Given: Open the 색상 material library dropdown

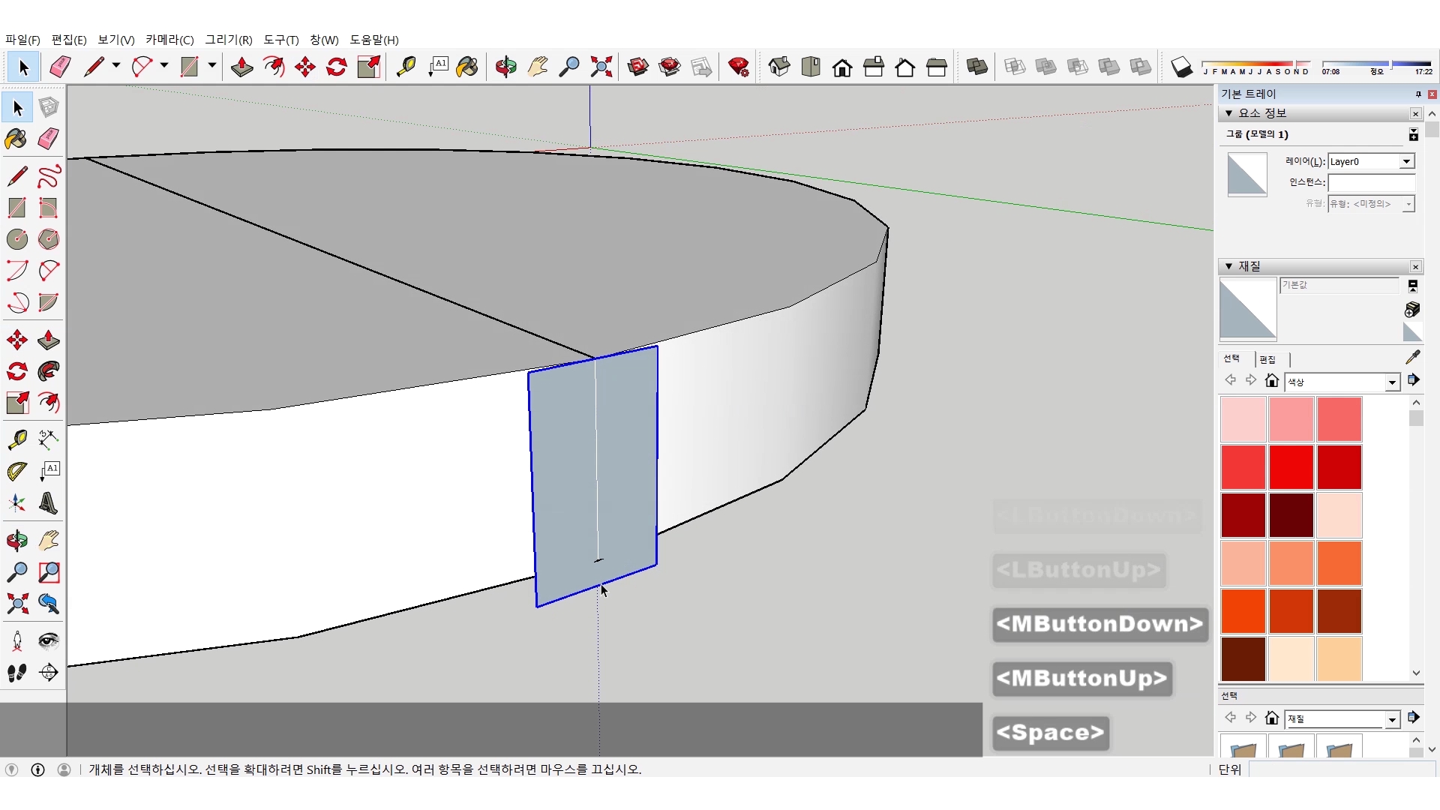Looking at the screenshot, I should 1392,382.
